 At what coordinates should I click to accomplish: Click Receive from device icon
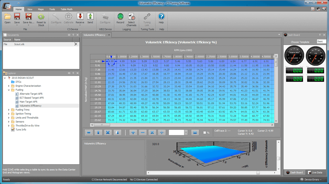point(80,17)
